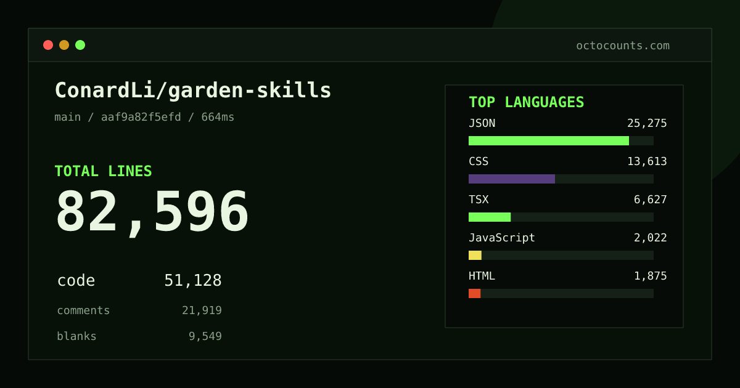Screen dimensions: 740x388
Task: Open the octocounts.com link
Action: [623, 46]
